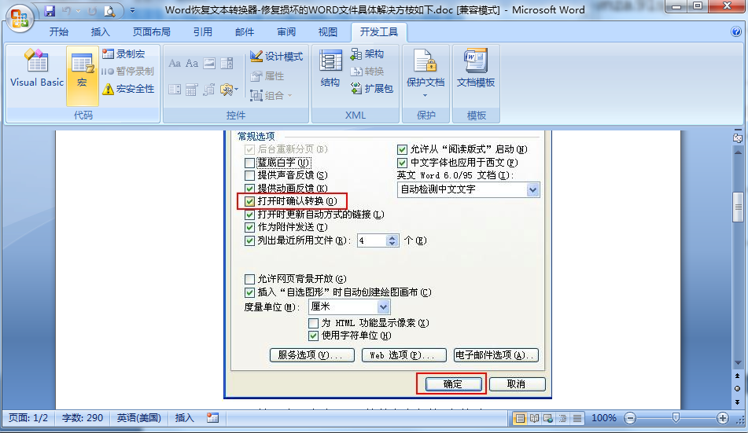Click the 结构 structure button
748x433 pixels.
pyautogui.click(x=330, y=68)
